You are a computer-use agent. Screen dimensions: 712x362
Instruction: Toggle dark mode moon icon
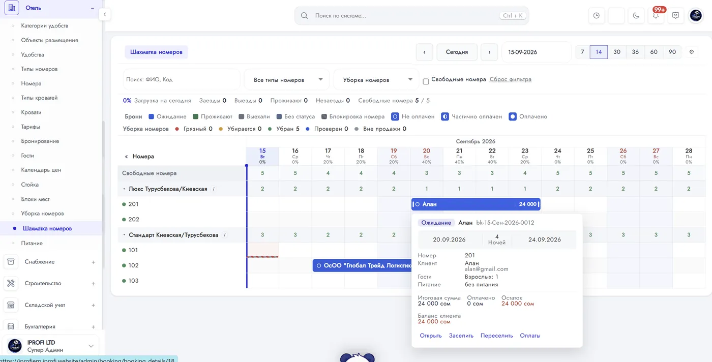coord(636,16)
